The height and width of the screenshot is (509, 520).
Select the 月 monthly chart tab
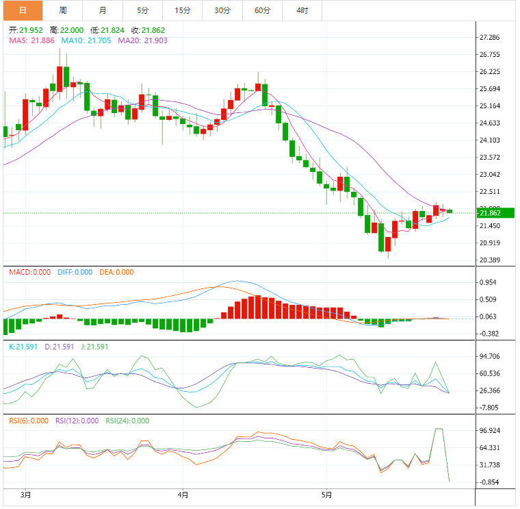103,10
